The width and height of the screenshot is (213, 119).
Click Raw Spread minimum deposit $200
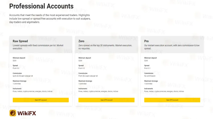[15, 61]
